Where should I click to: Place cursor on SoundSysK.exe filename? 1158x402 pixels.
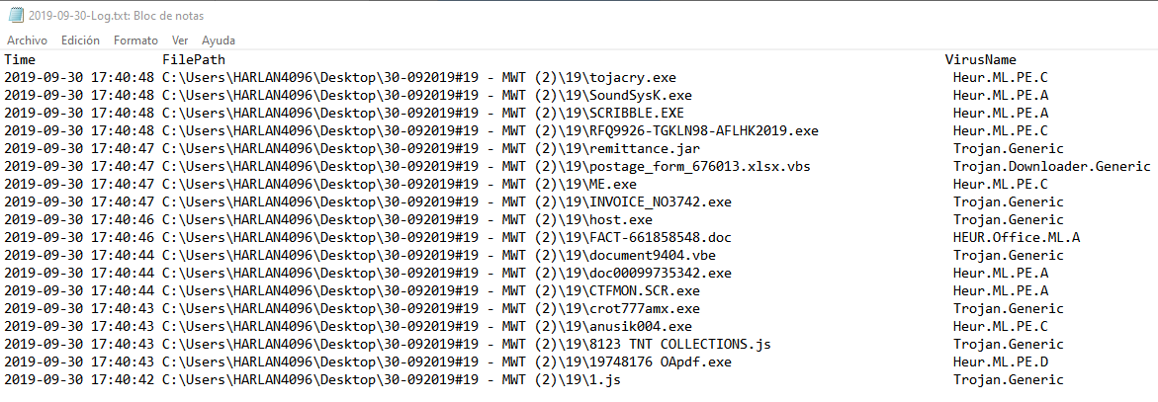coord(640,95)
